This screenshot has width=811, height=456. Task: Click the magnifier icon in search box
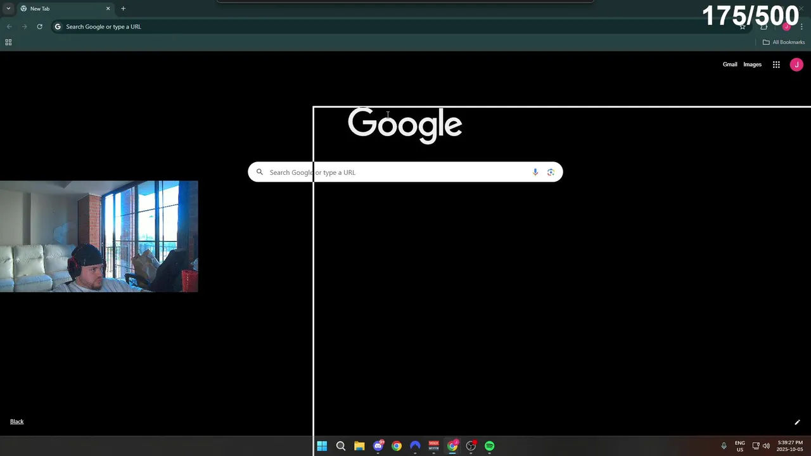click(260, 172)
